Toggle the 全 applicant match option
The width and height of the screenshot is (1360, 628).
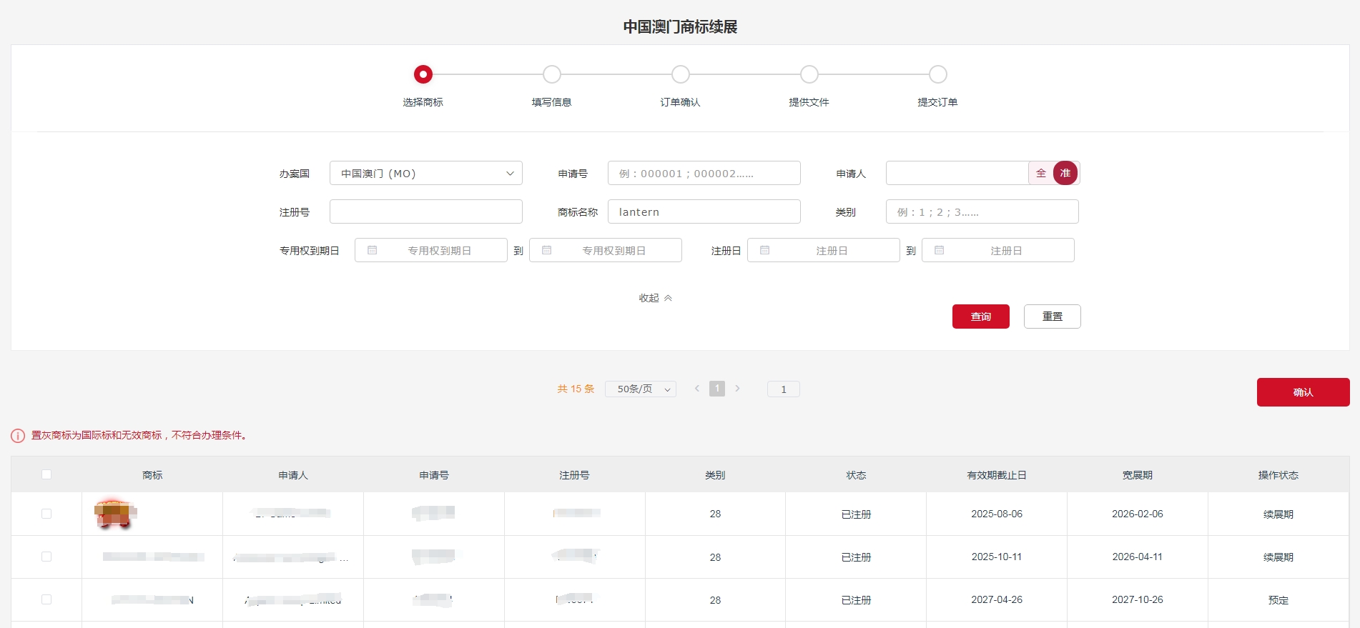1041,173
